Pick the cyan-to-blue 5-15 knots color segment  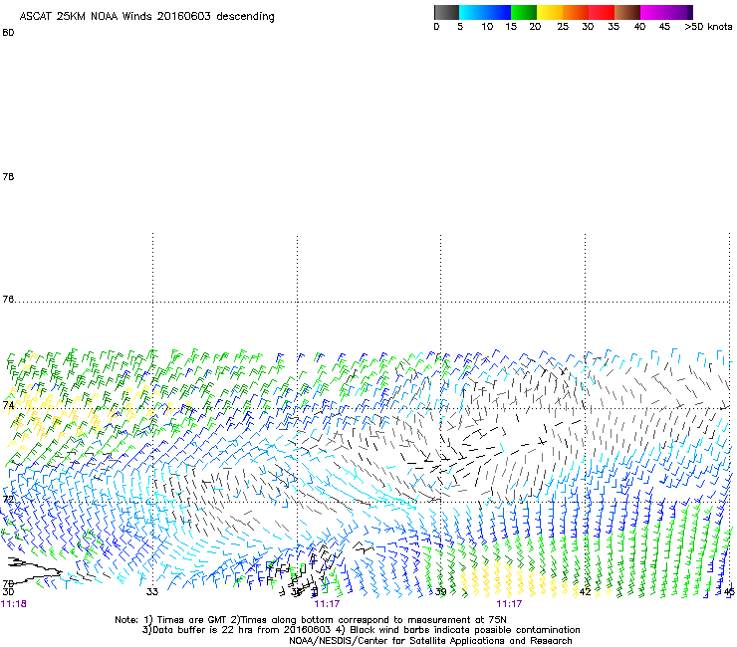[x=485, y=12]
